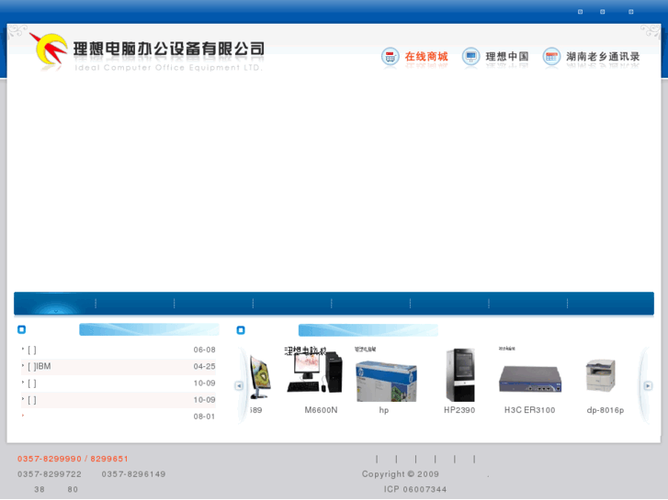
Task: Click the hp product name label
Action: (384, 410)
